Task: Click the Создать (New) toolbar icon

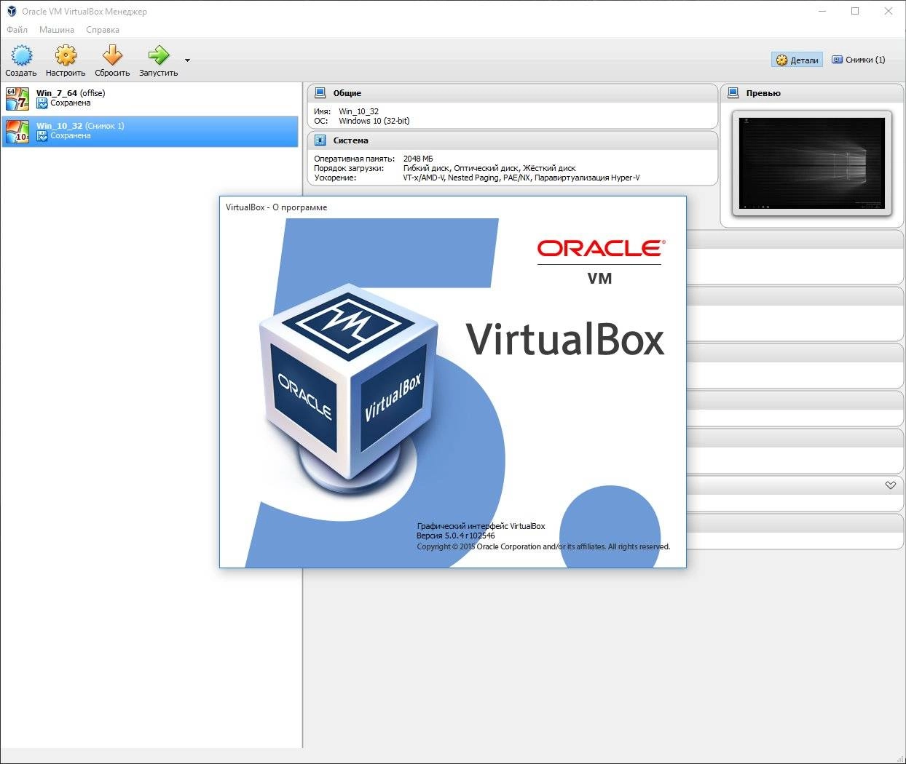Action: 21,55
